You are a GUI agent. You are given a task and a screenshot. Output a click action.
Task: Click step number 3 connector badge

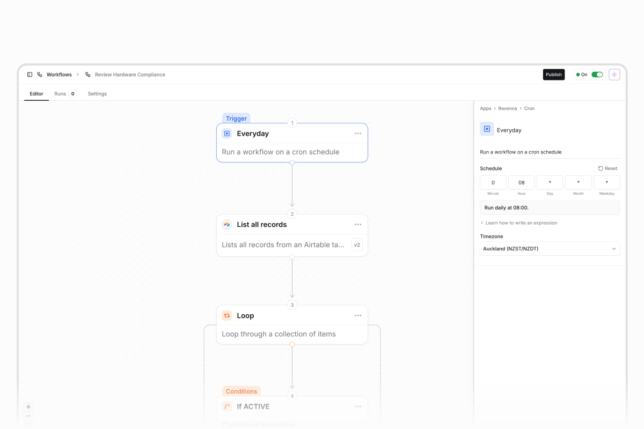tap(292, 305)
